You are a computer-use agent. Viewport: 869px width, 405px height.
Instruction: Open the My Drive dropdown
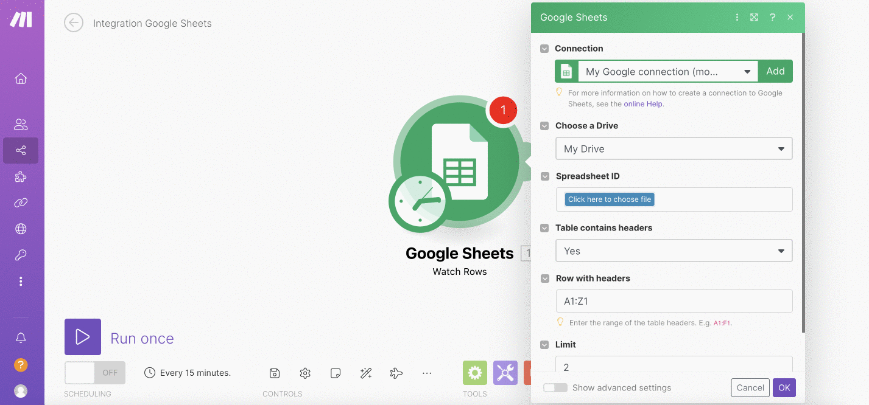674,149
